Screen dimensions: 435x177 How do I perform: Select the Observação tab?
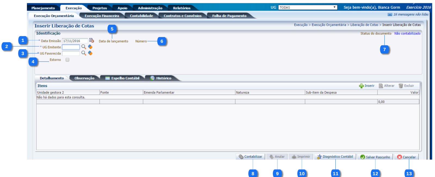(x=84, y=78)
